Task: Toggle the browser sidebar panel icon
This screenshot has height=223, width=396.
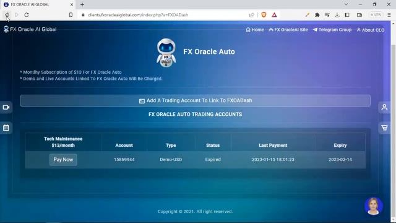Action: pyautogui.click(x=347, y=15)
